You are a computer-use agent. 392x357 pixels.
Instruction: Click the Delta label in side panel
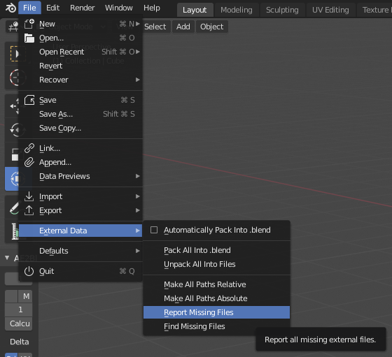(20, 342)
